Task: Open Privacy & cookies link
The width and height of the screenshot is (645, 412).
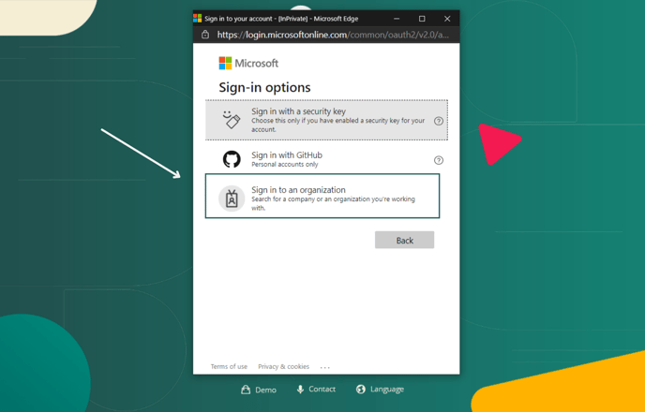Action: tap(283, 366)
